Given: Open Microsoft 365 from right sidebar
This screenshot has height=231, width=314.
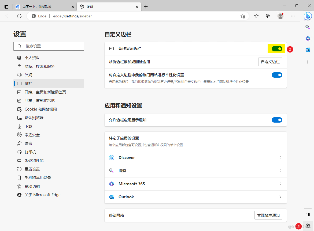Looking at the screenshot, I should (308, 39).
